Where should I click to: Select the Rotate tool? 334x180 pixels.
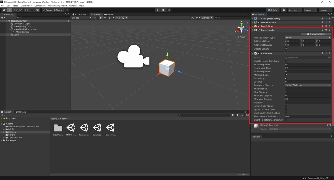[15, 10]
